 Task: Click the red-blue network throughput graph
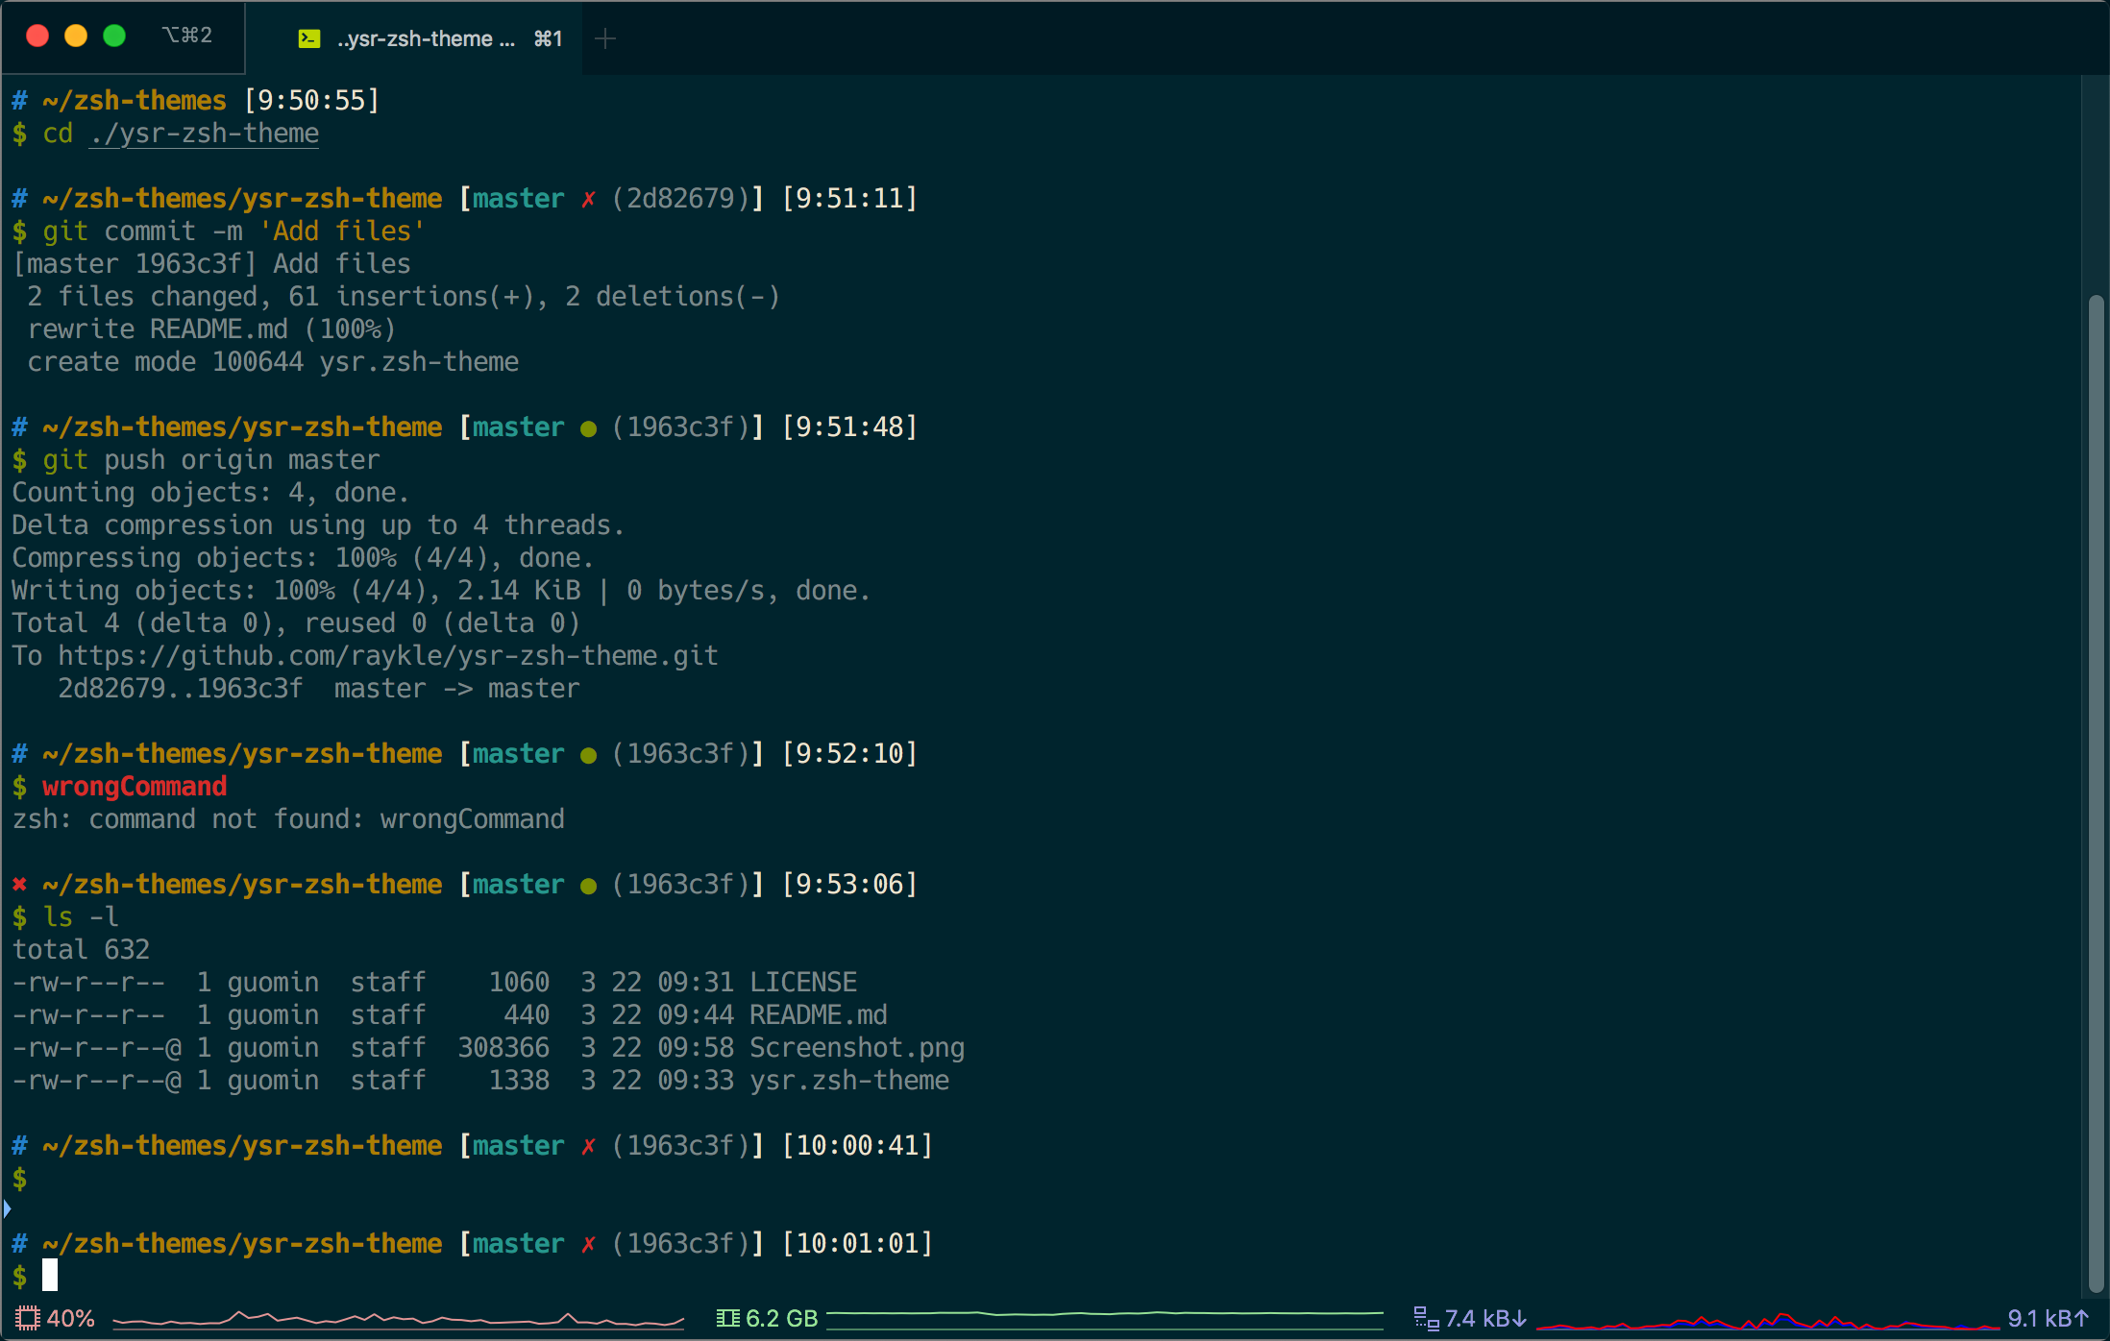(x=1766, y=1322)
